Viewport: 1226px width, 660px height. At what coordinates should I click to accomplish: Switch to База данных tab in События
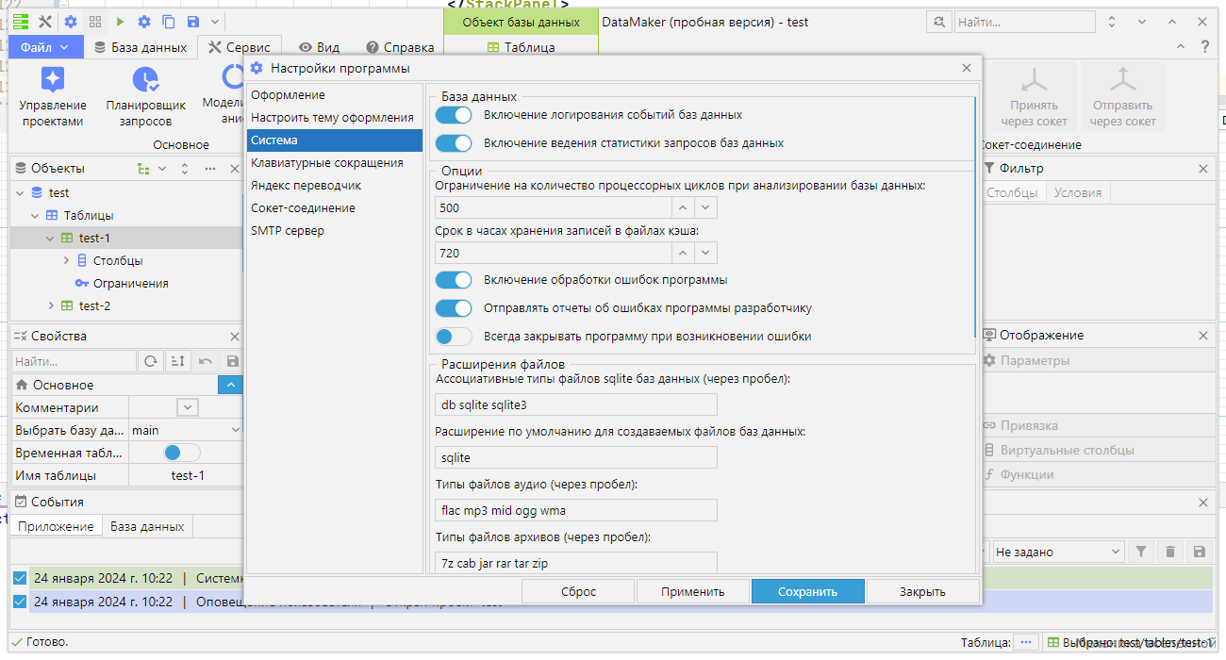pyautogui.click(x=147, y=526)
